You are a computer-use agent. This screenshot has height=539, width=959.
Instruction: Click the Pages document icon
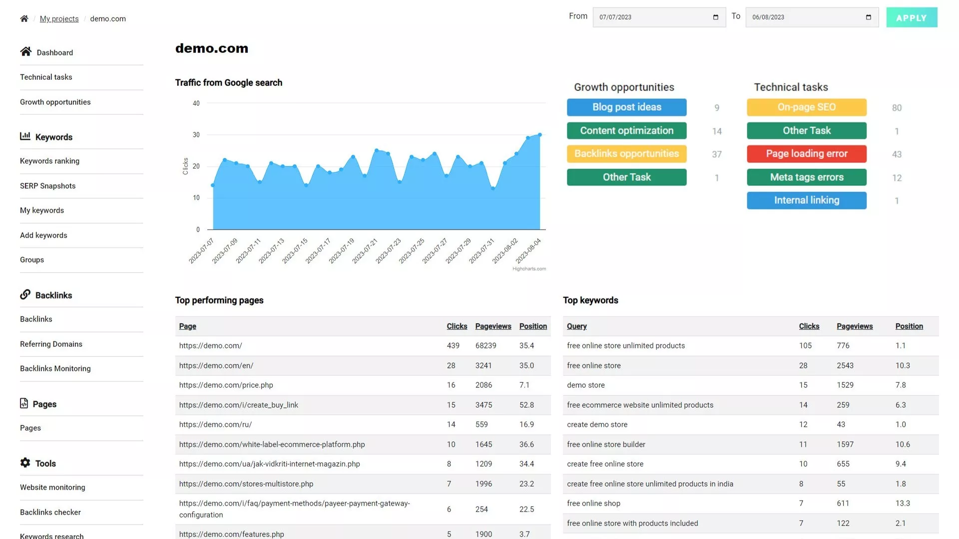pos(24,403)
